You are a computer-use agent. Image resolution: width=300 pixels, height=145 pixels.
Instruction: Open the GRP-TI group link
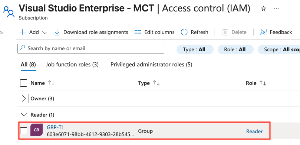click(55, 127)
